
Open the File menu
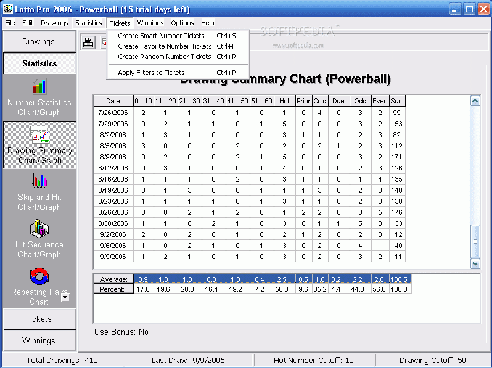pyautogui.click(x=10, y=23)
